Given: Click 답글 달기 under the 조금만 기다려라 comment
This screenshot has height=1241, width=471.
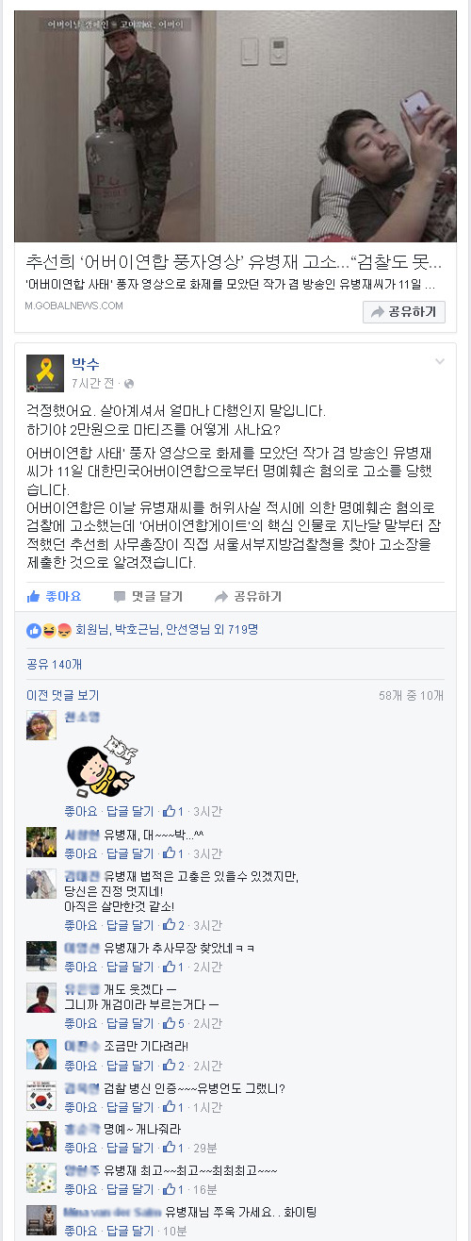Looking at the screenshot, I should tap(130, 1066).
